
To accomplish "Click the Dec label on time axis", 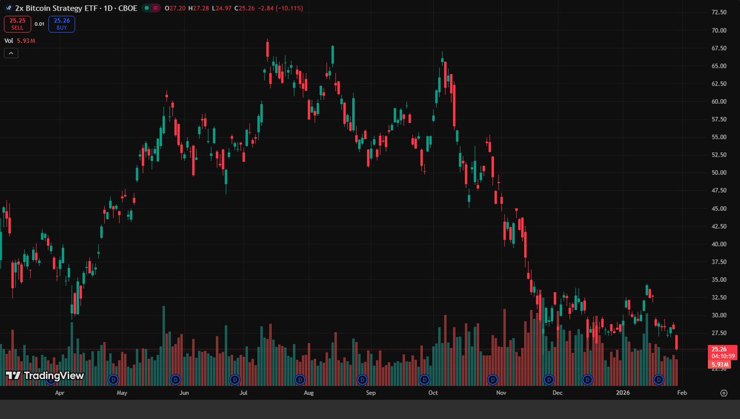I will pos(557,392).
